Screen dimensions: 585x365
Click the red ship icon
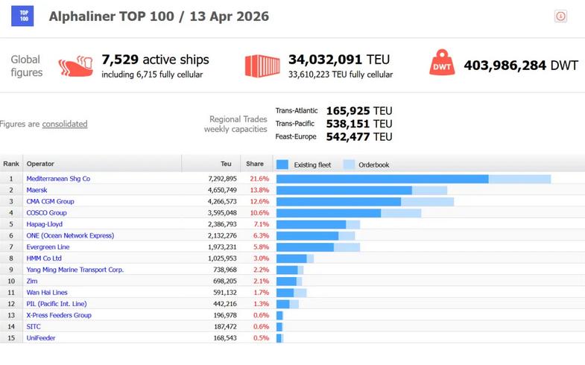point(75,66)
